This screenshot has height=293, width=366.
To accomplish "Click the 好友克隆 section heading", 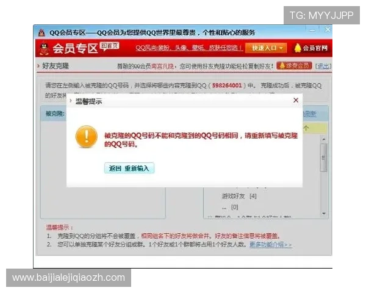I will 56,66.
